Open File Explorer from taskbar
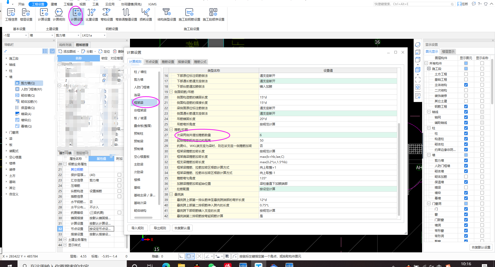Screen dimensions: 495x267 182,265
